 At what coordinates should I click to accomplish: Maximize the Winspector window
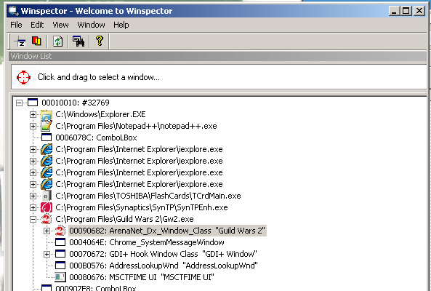click(x=406, y=11)
